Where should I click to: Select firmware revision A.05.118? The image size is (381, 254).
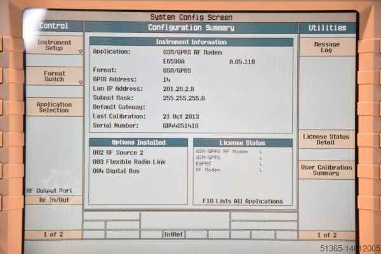pyautogui.click(x=243, y=62)
